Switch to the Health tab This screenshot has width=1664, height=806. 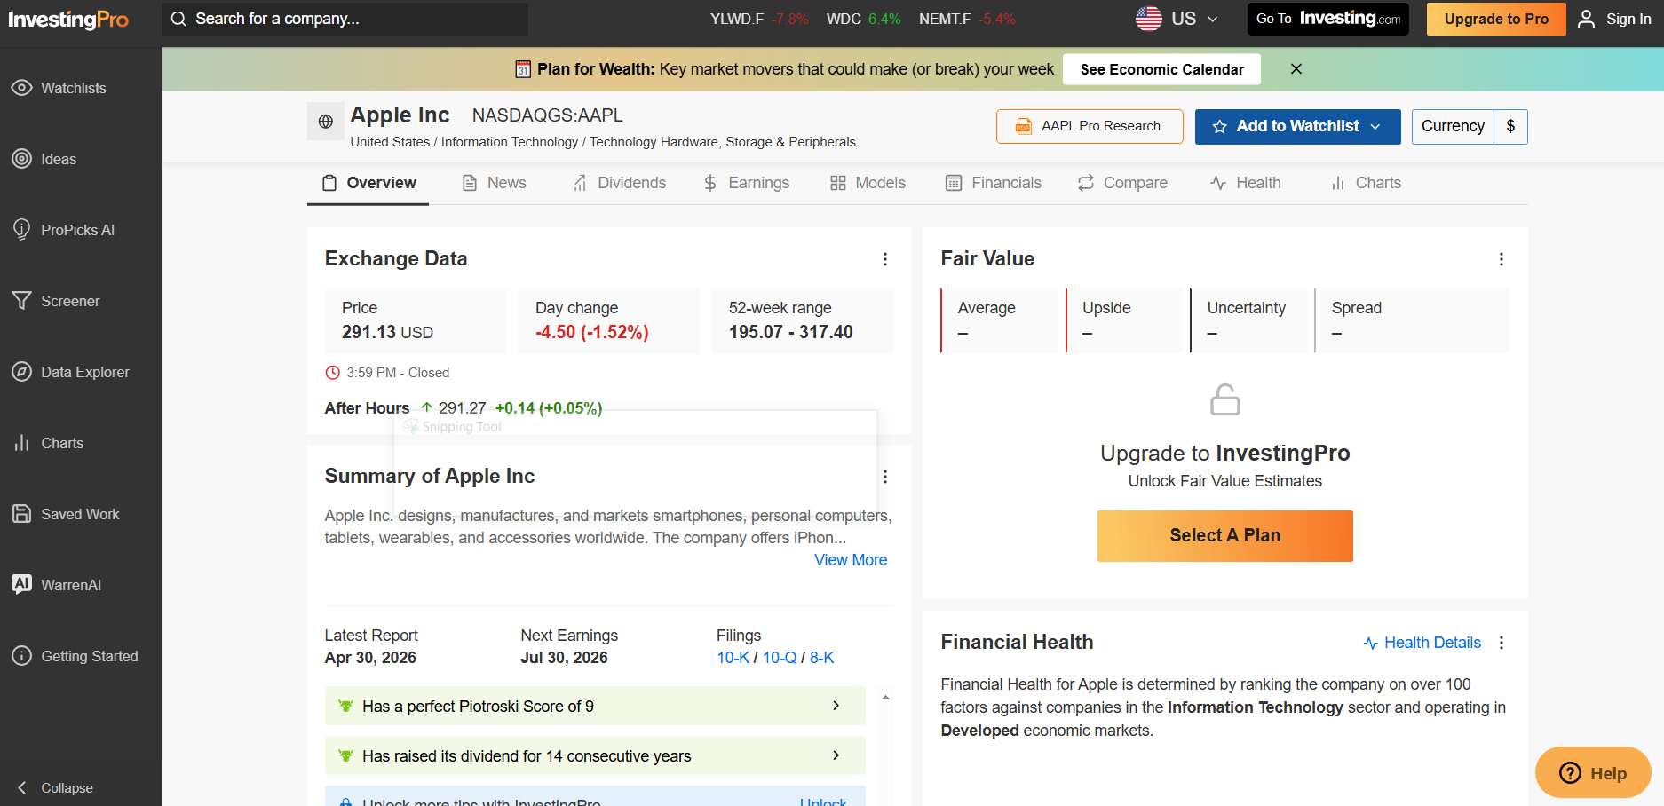tap(1246, 183)
